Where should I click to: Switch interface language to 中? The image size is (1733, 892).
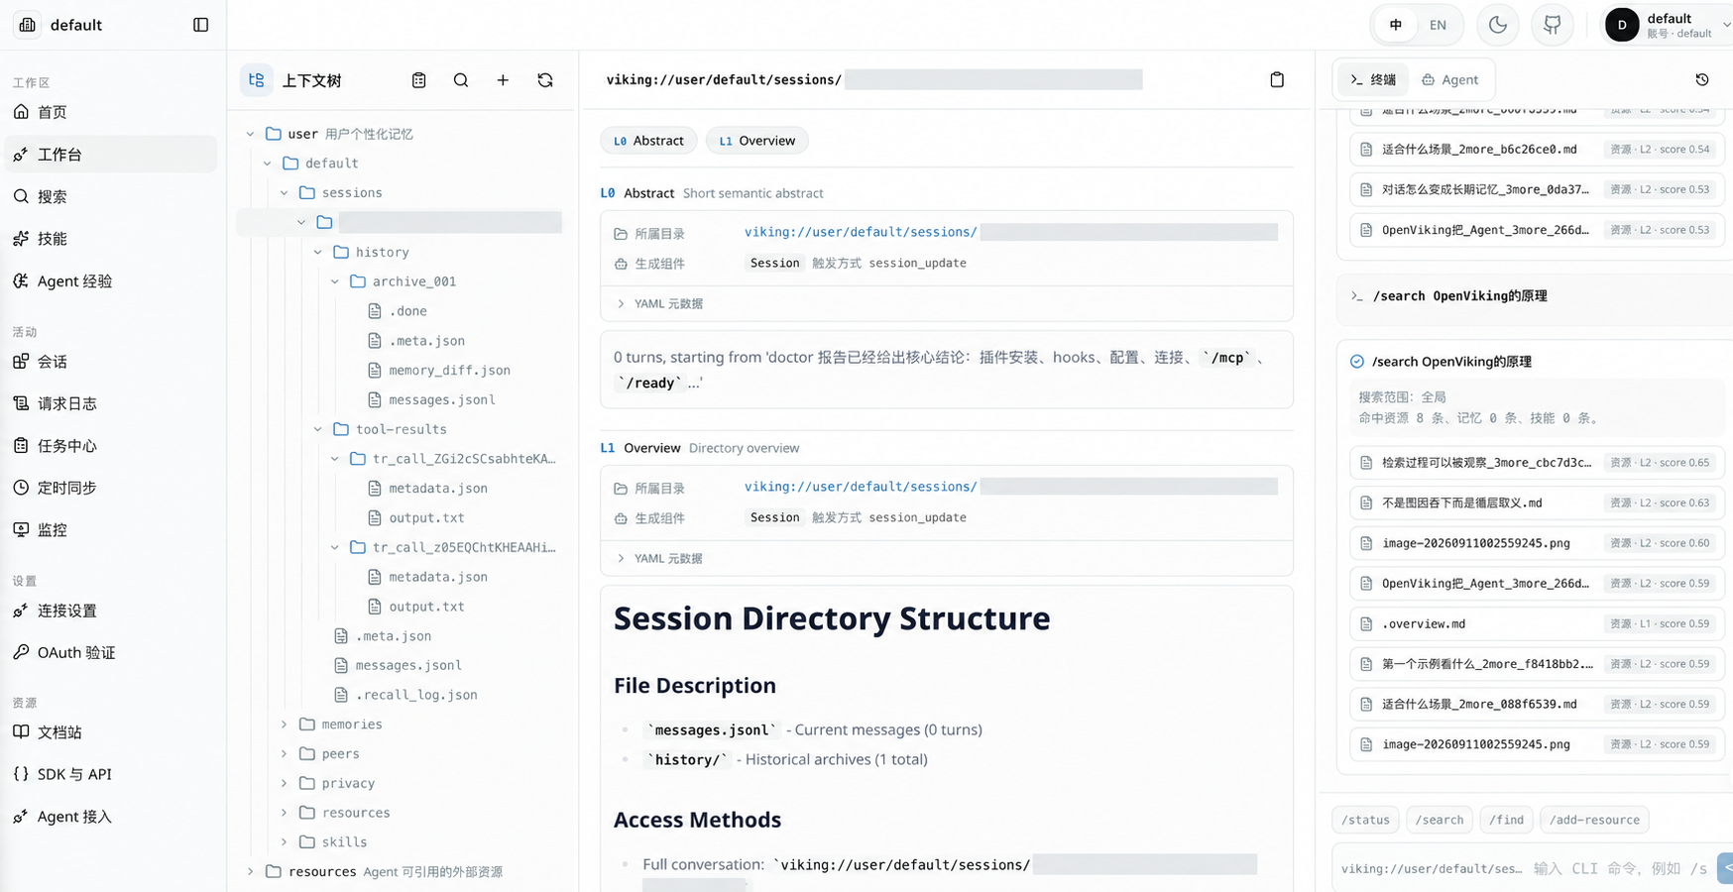[1396, 25]
